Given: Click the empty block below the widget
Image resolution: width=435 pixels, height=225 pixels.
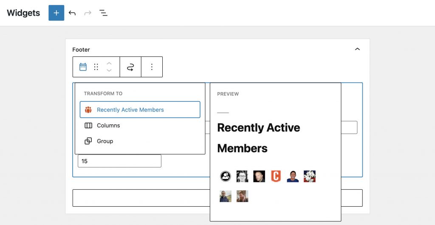Looking at the screenshot, I should click(x=141, y=198).
